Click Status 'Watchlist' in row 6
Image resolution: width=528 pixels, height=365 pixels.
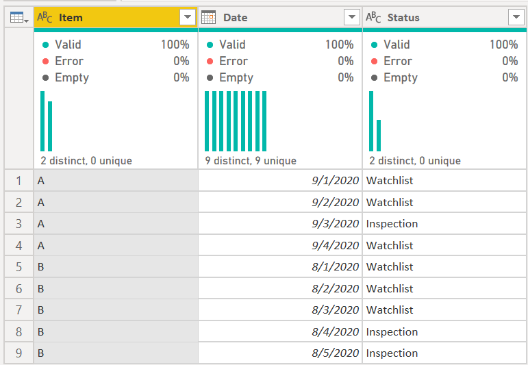pyautogui.click(x=444, y=288)
